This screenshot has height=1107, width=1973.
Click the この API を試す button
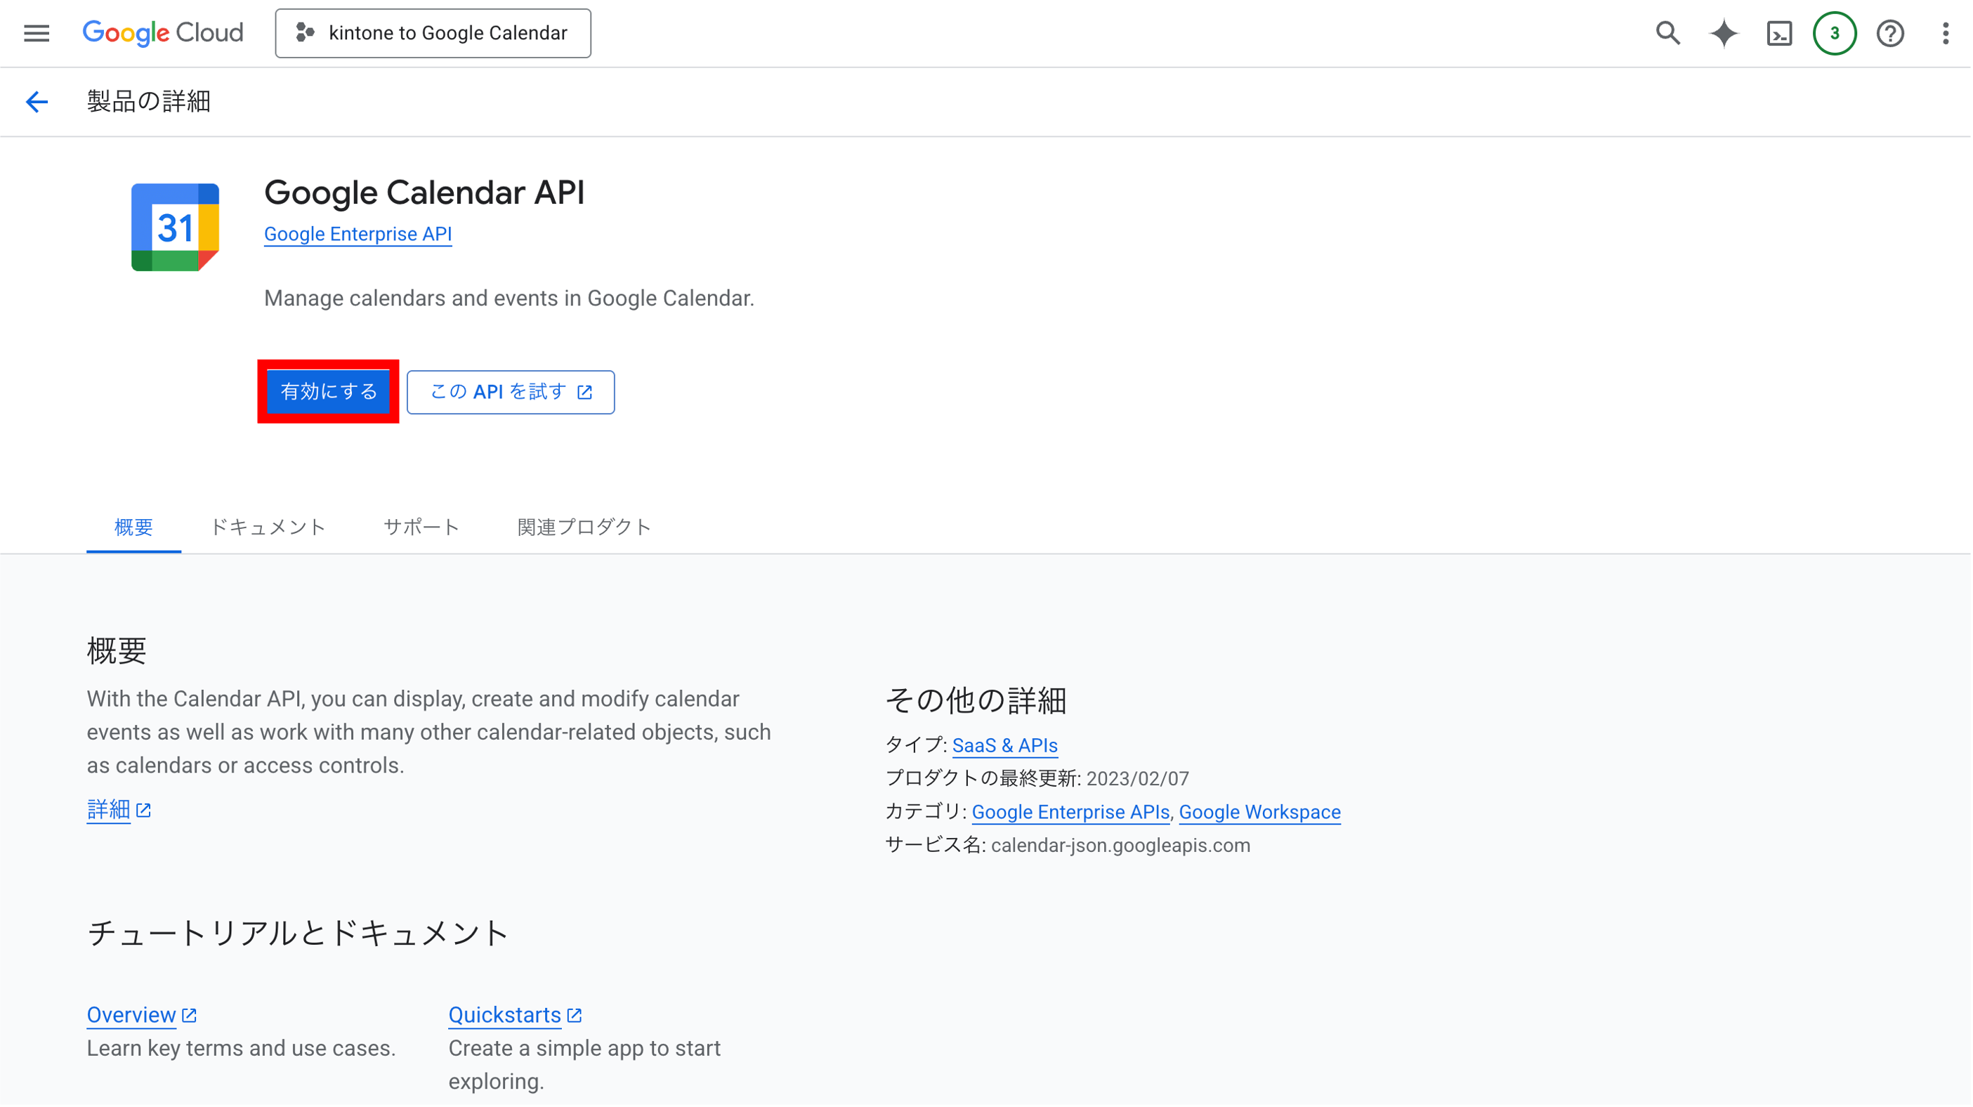tap(511, 392)
